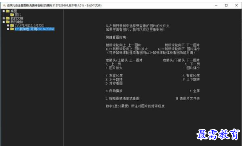Viewport: 242px width, 146px height.
Task: Click the text 右箭头/下箭头 下一图片
Action: [x=181, y=60]
